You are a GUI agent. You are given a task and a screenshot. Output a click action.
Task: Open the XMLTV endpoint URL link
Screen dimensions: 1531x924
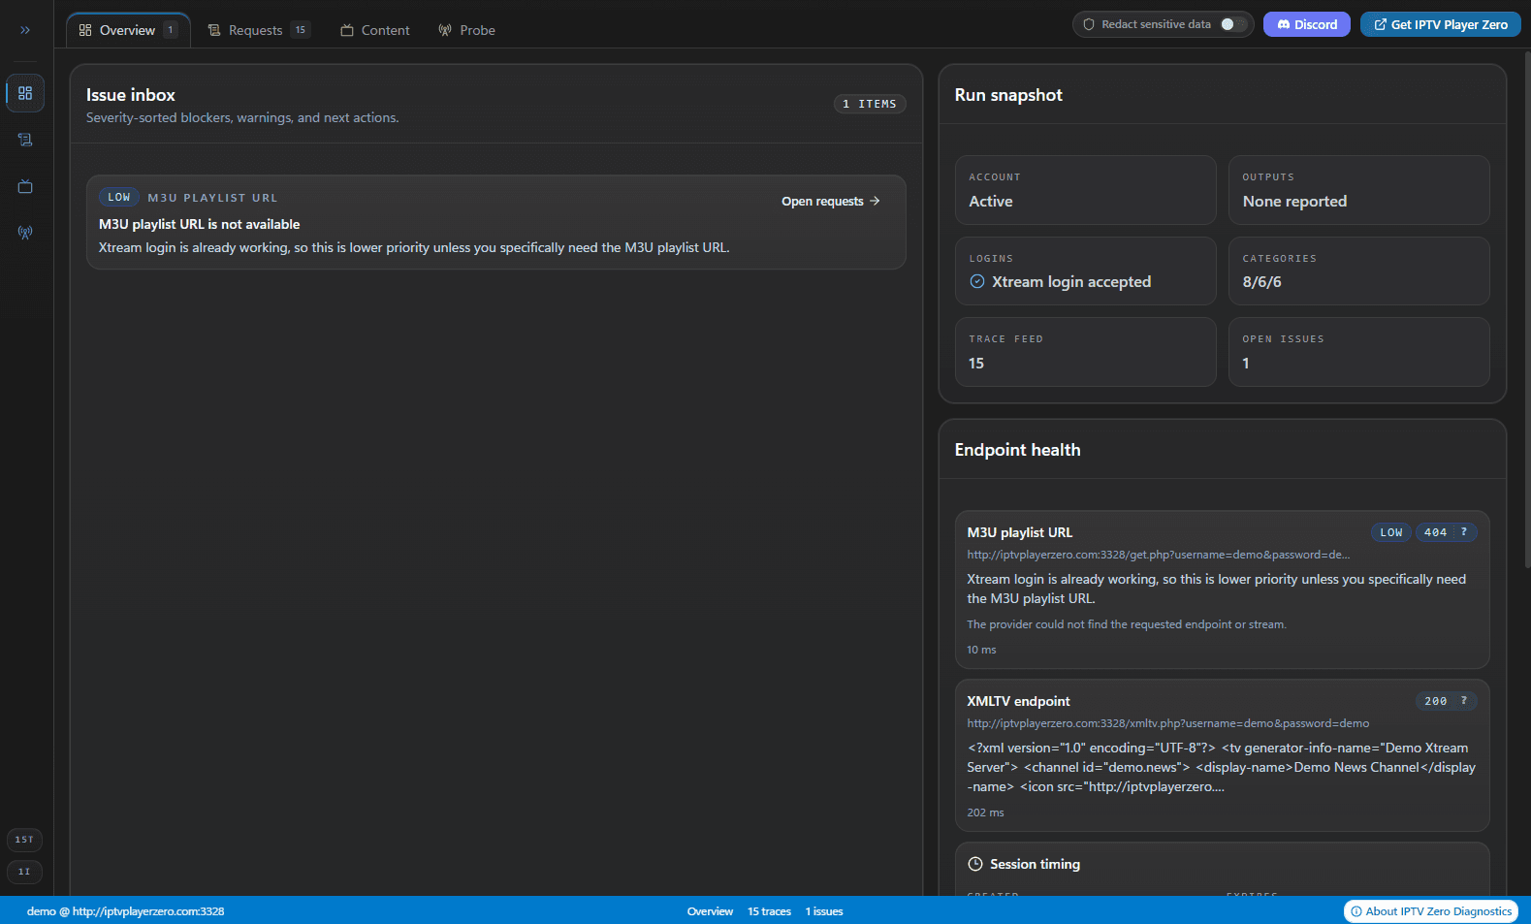point(1167,723)
